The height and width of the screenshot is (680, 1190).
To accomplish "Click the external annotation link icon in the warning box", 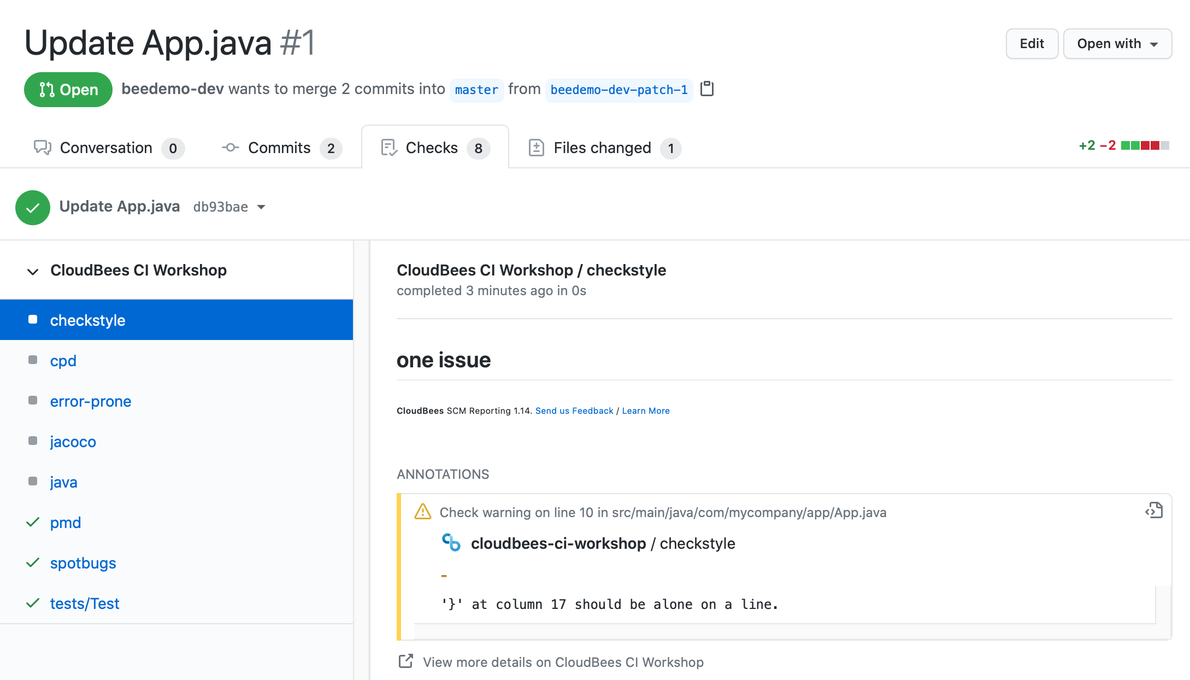I will coord(1155,511).
